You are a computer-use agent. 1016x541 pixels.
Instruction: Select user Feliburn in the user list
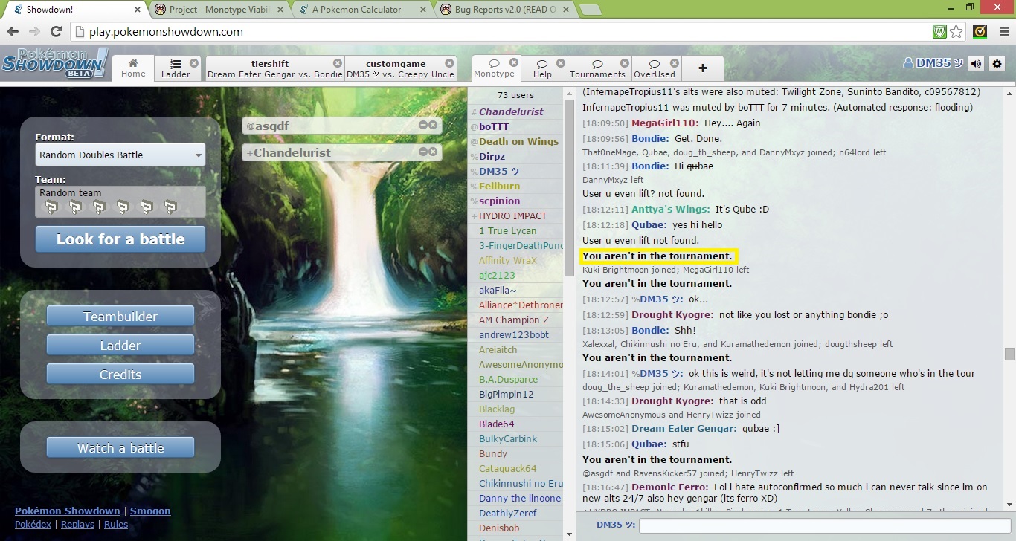(x=515, y=186)
